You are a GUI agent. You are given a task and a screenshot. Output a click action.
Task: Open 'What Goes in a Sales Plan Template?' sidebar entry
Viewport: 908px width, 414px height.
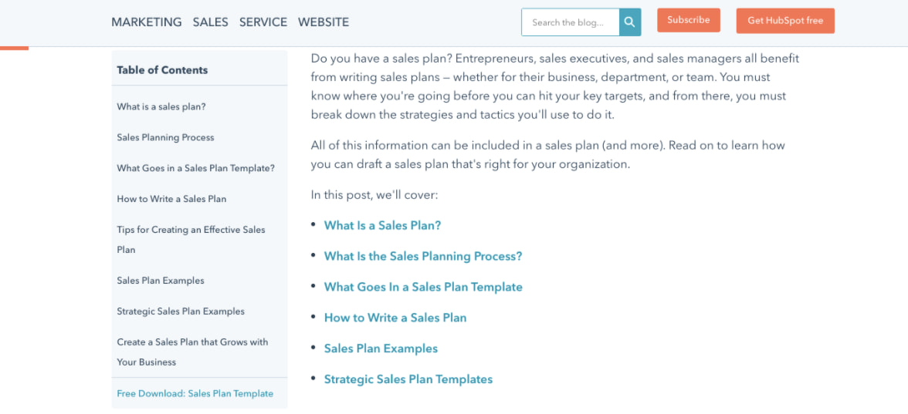coord(195,168)
